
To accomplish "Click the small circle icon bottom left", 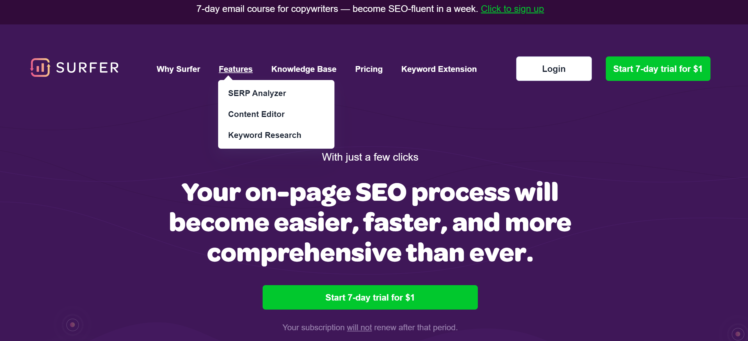I will tap(72, 324).
